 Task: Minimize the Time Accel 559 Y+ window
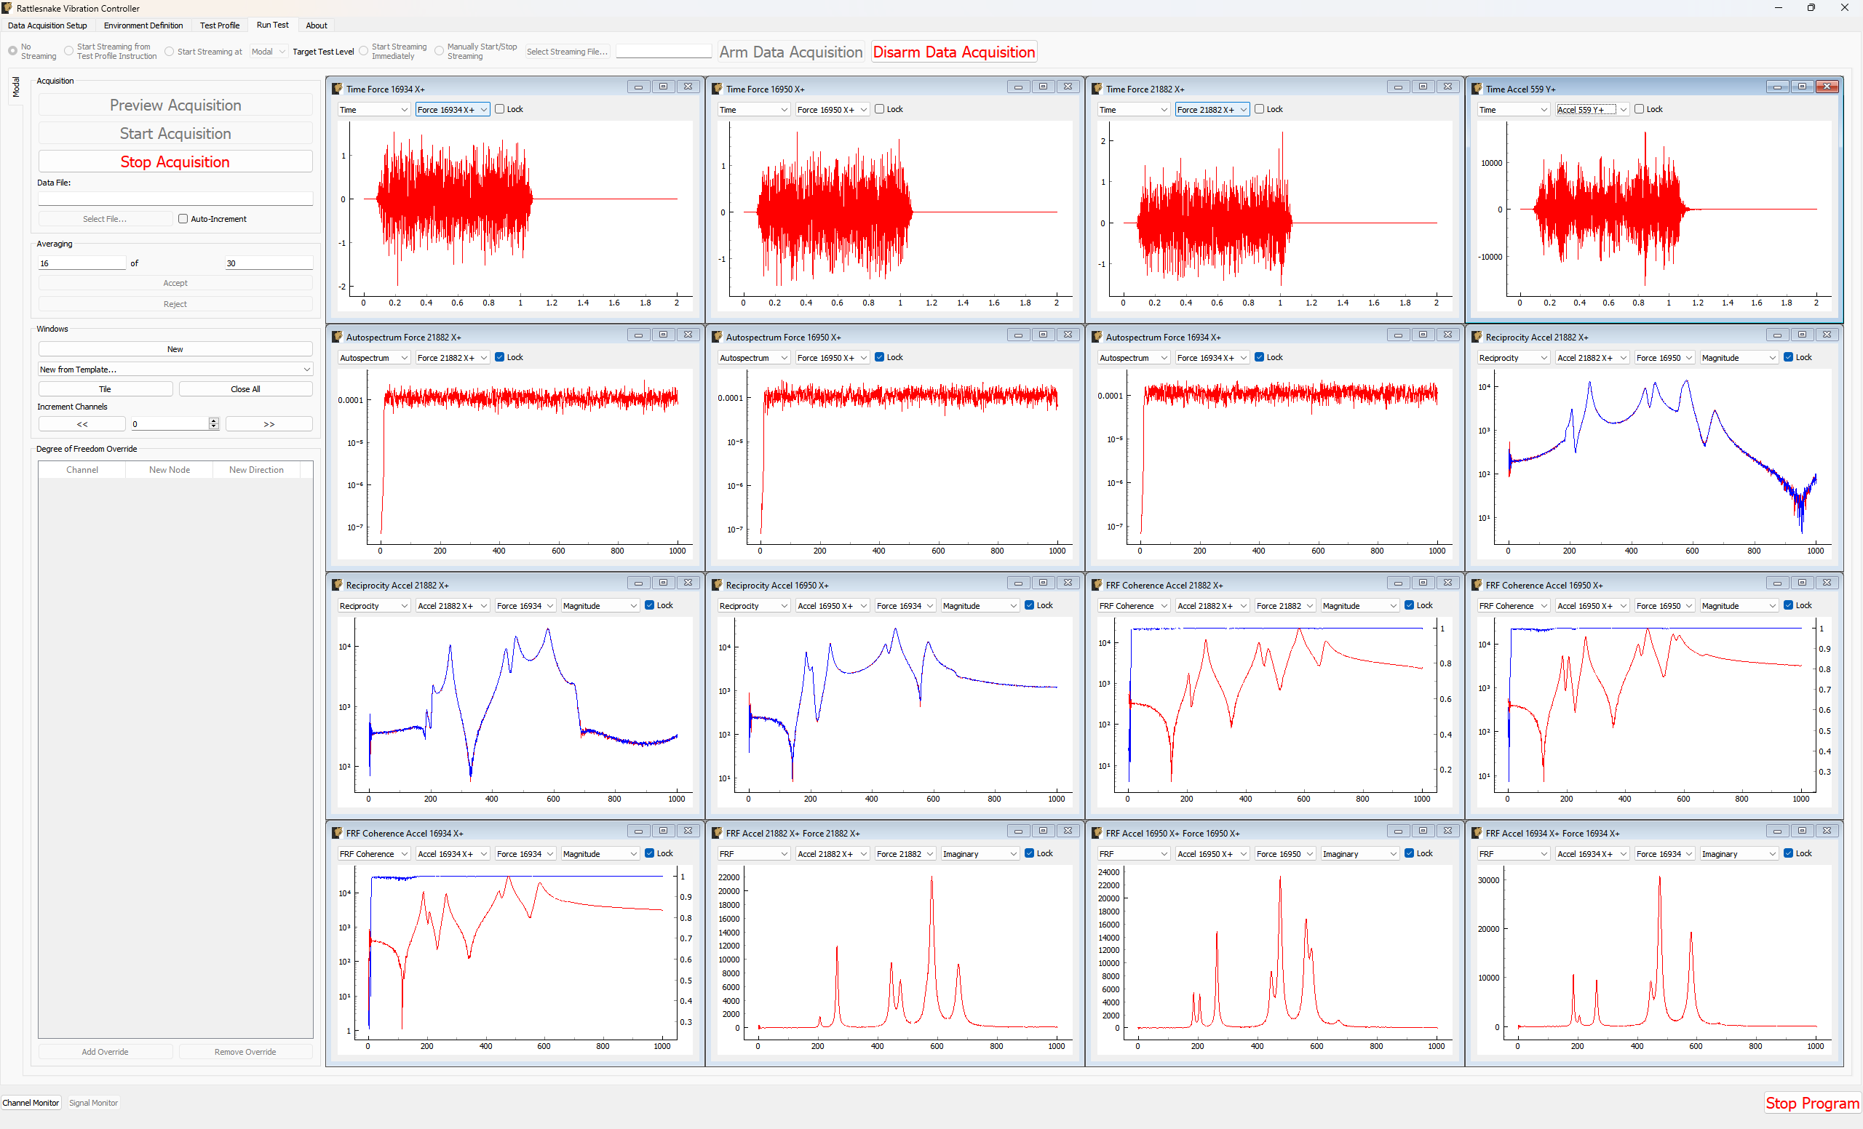(x=1776, y=86)
